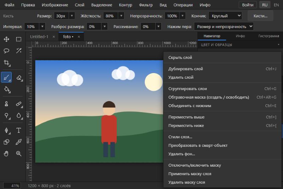This screenshot has width=283, height=189.
Task: Open the Рассеивание dropdown arrow
Action: click(158, 27)
